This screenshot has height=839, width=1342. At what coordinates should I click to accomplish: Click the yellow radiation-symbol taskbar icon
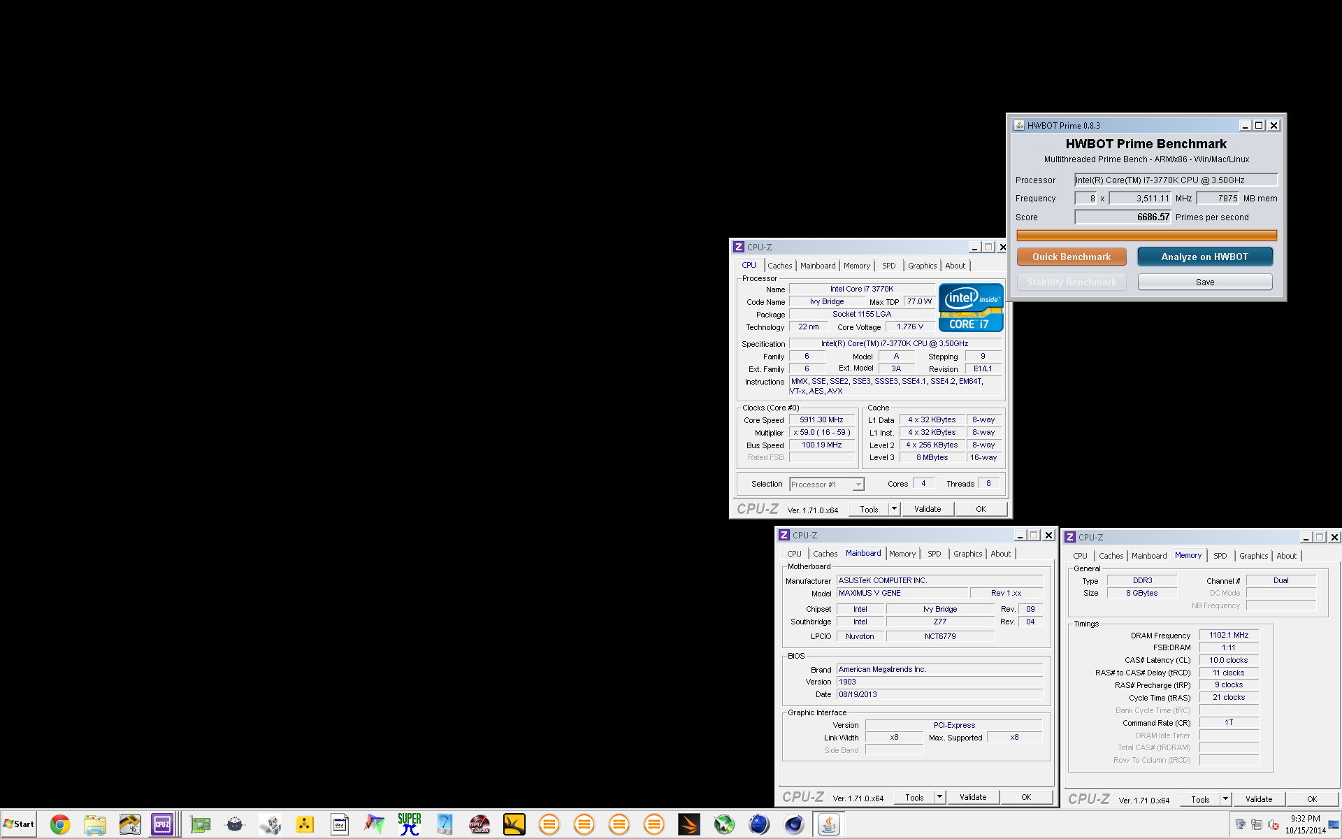coord(305,825)
